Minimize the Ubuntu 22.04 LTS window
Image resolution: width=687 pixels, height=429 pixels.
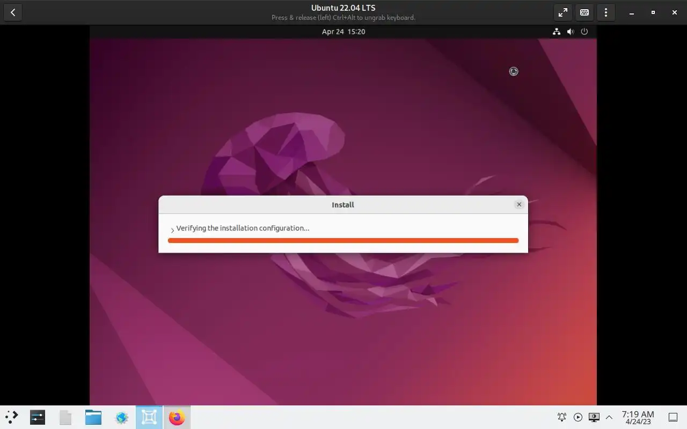click(x=632, y=12)
